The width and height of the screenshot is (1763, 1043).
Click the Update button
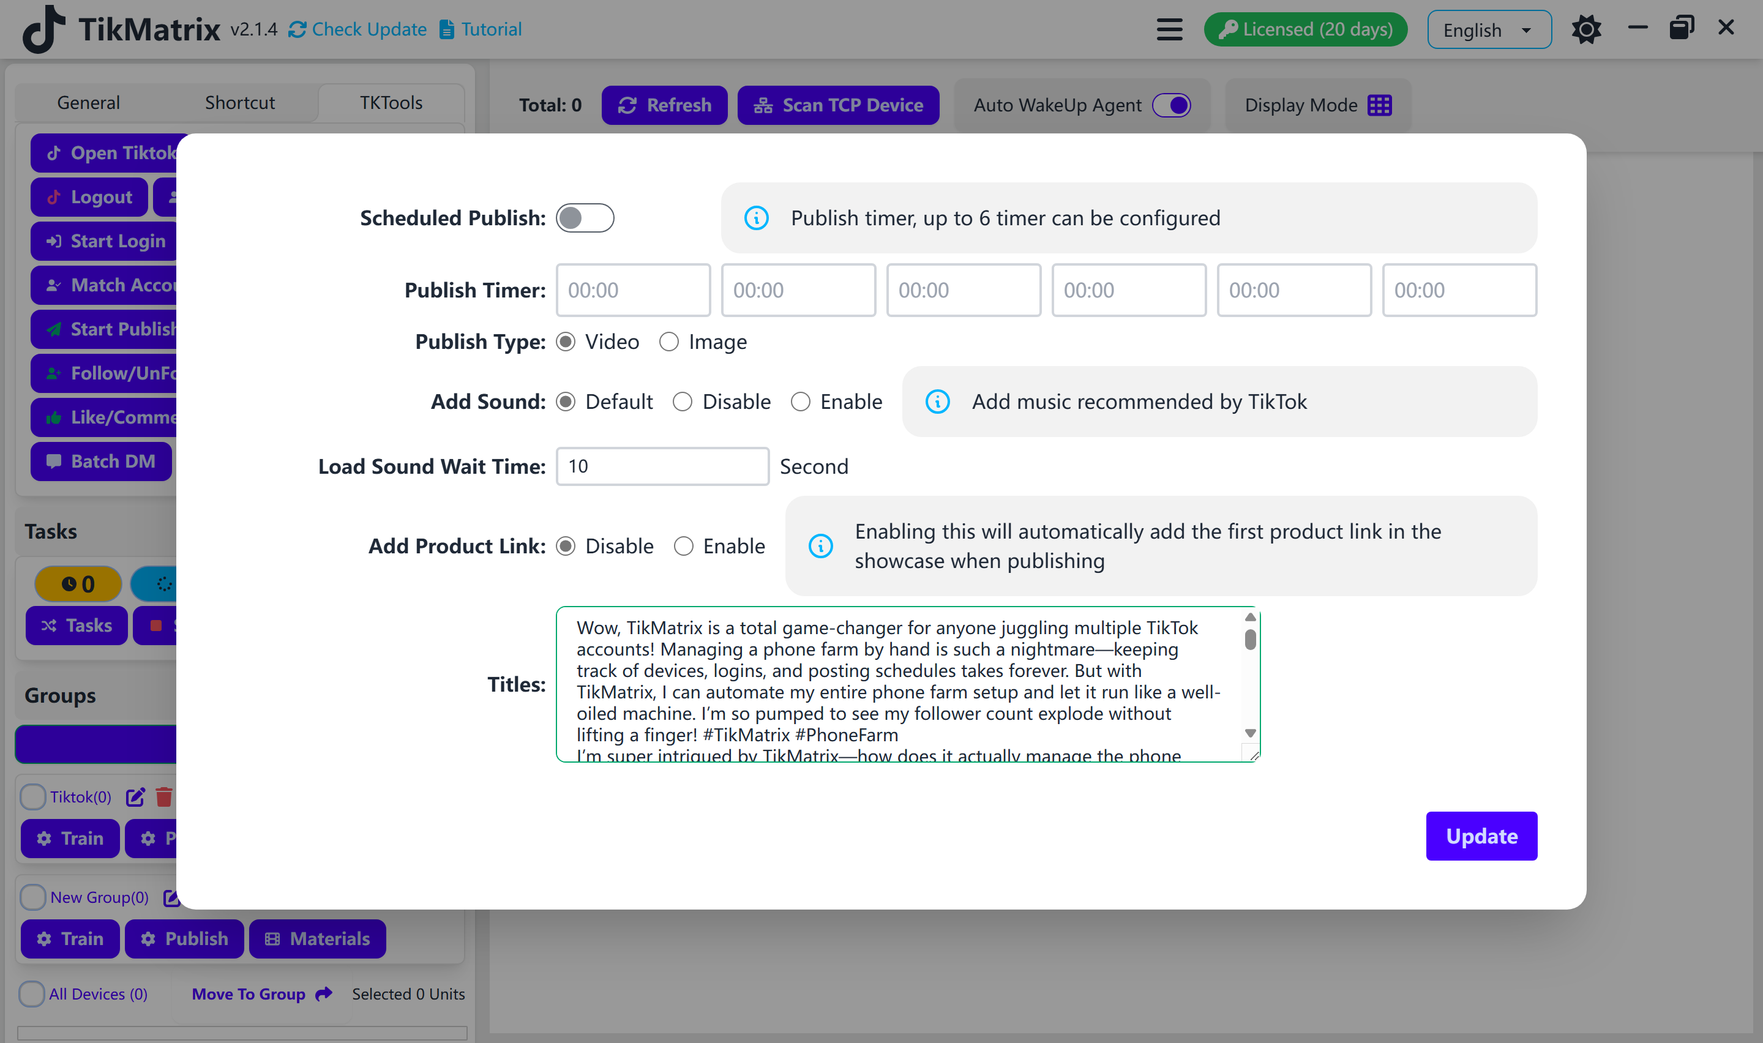tap(1481, 836)
